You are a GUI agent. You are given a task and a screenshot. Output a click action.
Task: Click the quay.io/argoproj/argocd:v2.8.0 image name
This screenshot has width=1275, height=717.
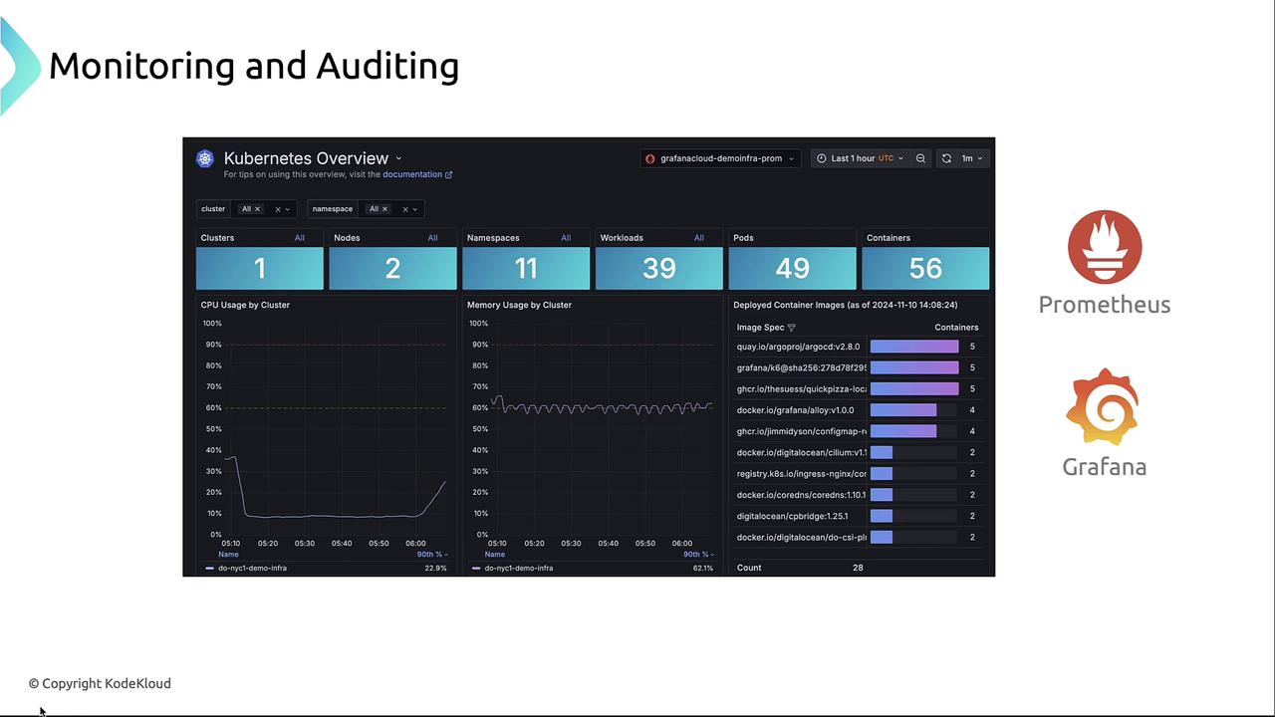pyautogui.click(x=798, y=347)
